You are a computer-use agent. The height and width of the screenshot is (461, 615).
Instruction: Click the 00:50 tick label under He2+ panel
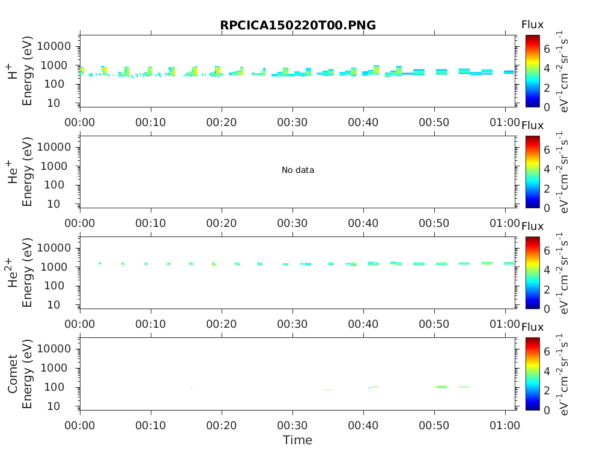coord(434,324)
